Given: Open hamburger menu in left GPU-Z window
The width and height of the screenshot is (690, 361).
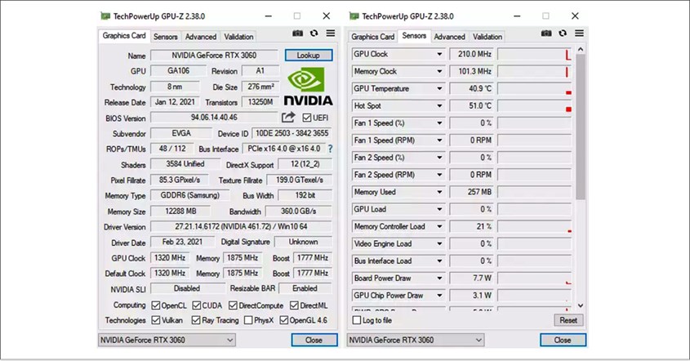Looking at the screenshot, I should click(x=331, y=33).
